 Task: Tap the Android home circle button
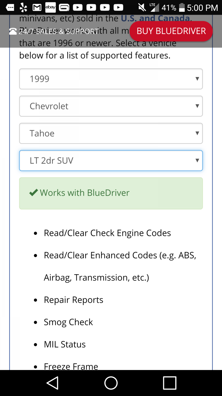(x=111, y=383)
